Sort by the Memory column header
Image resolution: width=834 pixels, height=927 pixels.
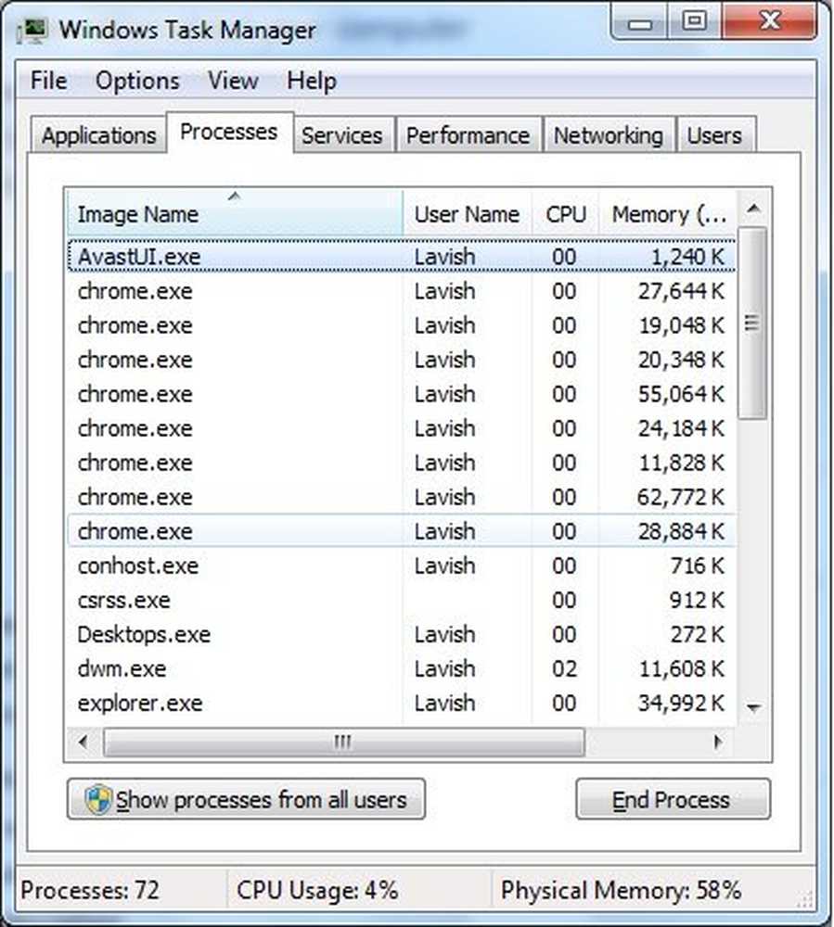pyautogui.click(x=668, y=213)
